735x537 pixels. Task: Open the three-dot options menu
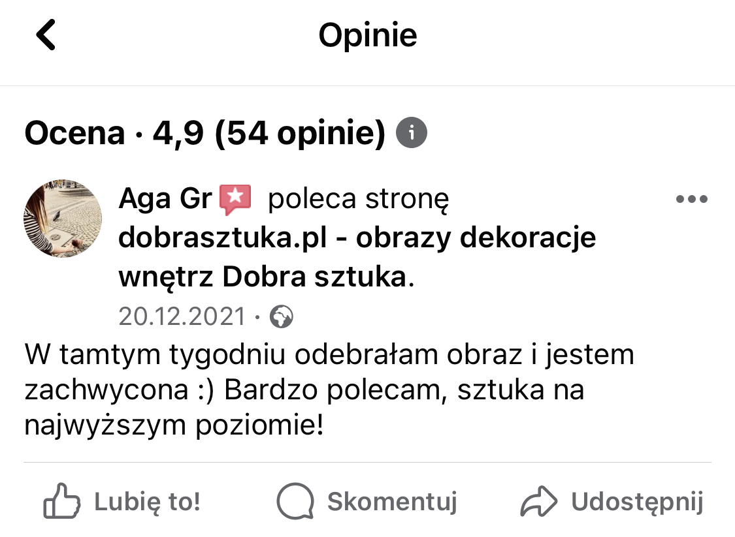[691, 200]
